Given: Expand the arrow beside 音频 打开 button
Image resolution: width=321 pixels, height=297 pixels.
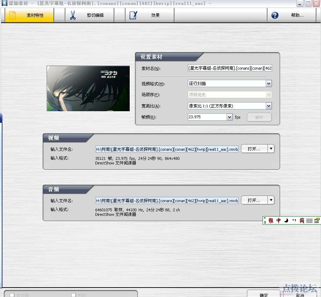Looking at the screenshot, I should (271, 200).
